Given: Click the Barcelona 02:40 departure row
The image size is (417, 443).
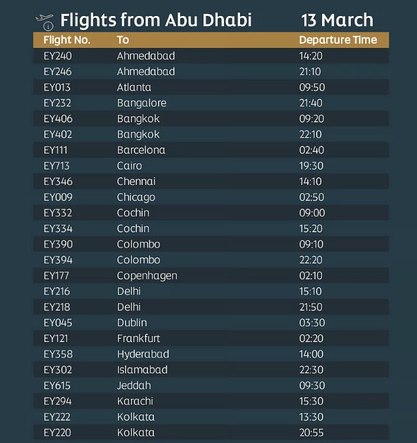Looking at the screenshot, I should [211, 150].
